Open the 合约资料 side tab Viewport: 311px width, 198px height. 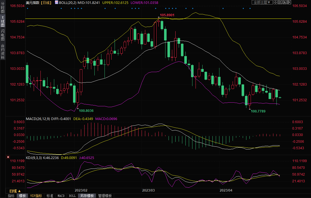pyautogui.click(x=3, y=51)
